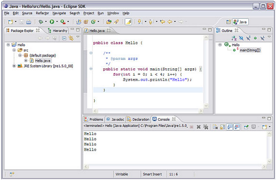The height and width of the screenshot is (180, 276).
Task: Click the New Java Class icon
Action: click(93, 22)
